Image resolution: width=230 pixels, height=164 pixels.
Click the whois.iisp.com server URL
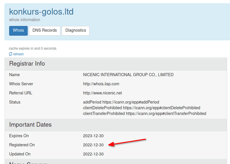tap(101, 84)
